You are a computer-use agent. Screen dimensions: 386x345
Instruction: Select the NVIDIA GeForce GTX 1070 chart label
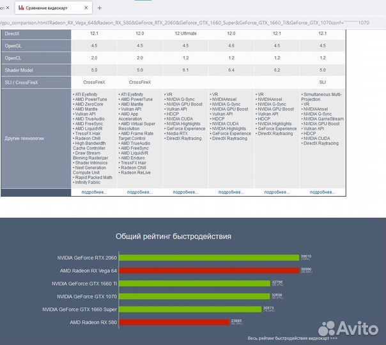83,296
